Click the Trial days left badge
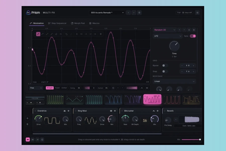This screenshot has width=226, height=151. [x=184, y=13]
